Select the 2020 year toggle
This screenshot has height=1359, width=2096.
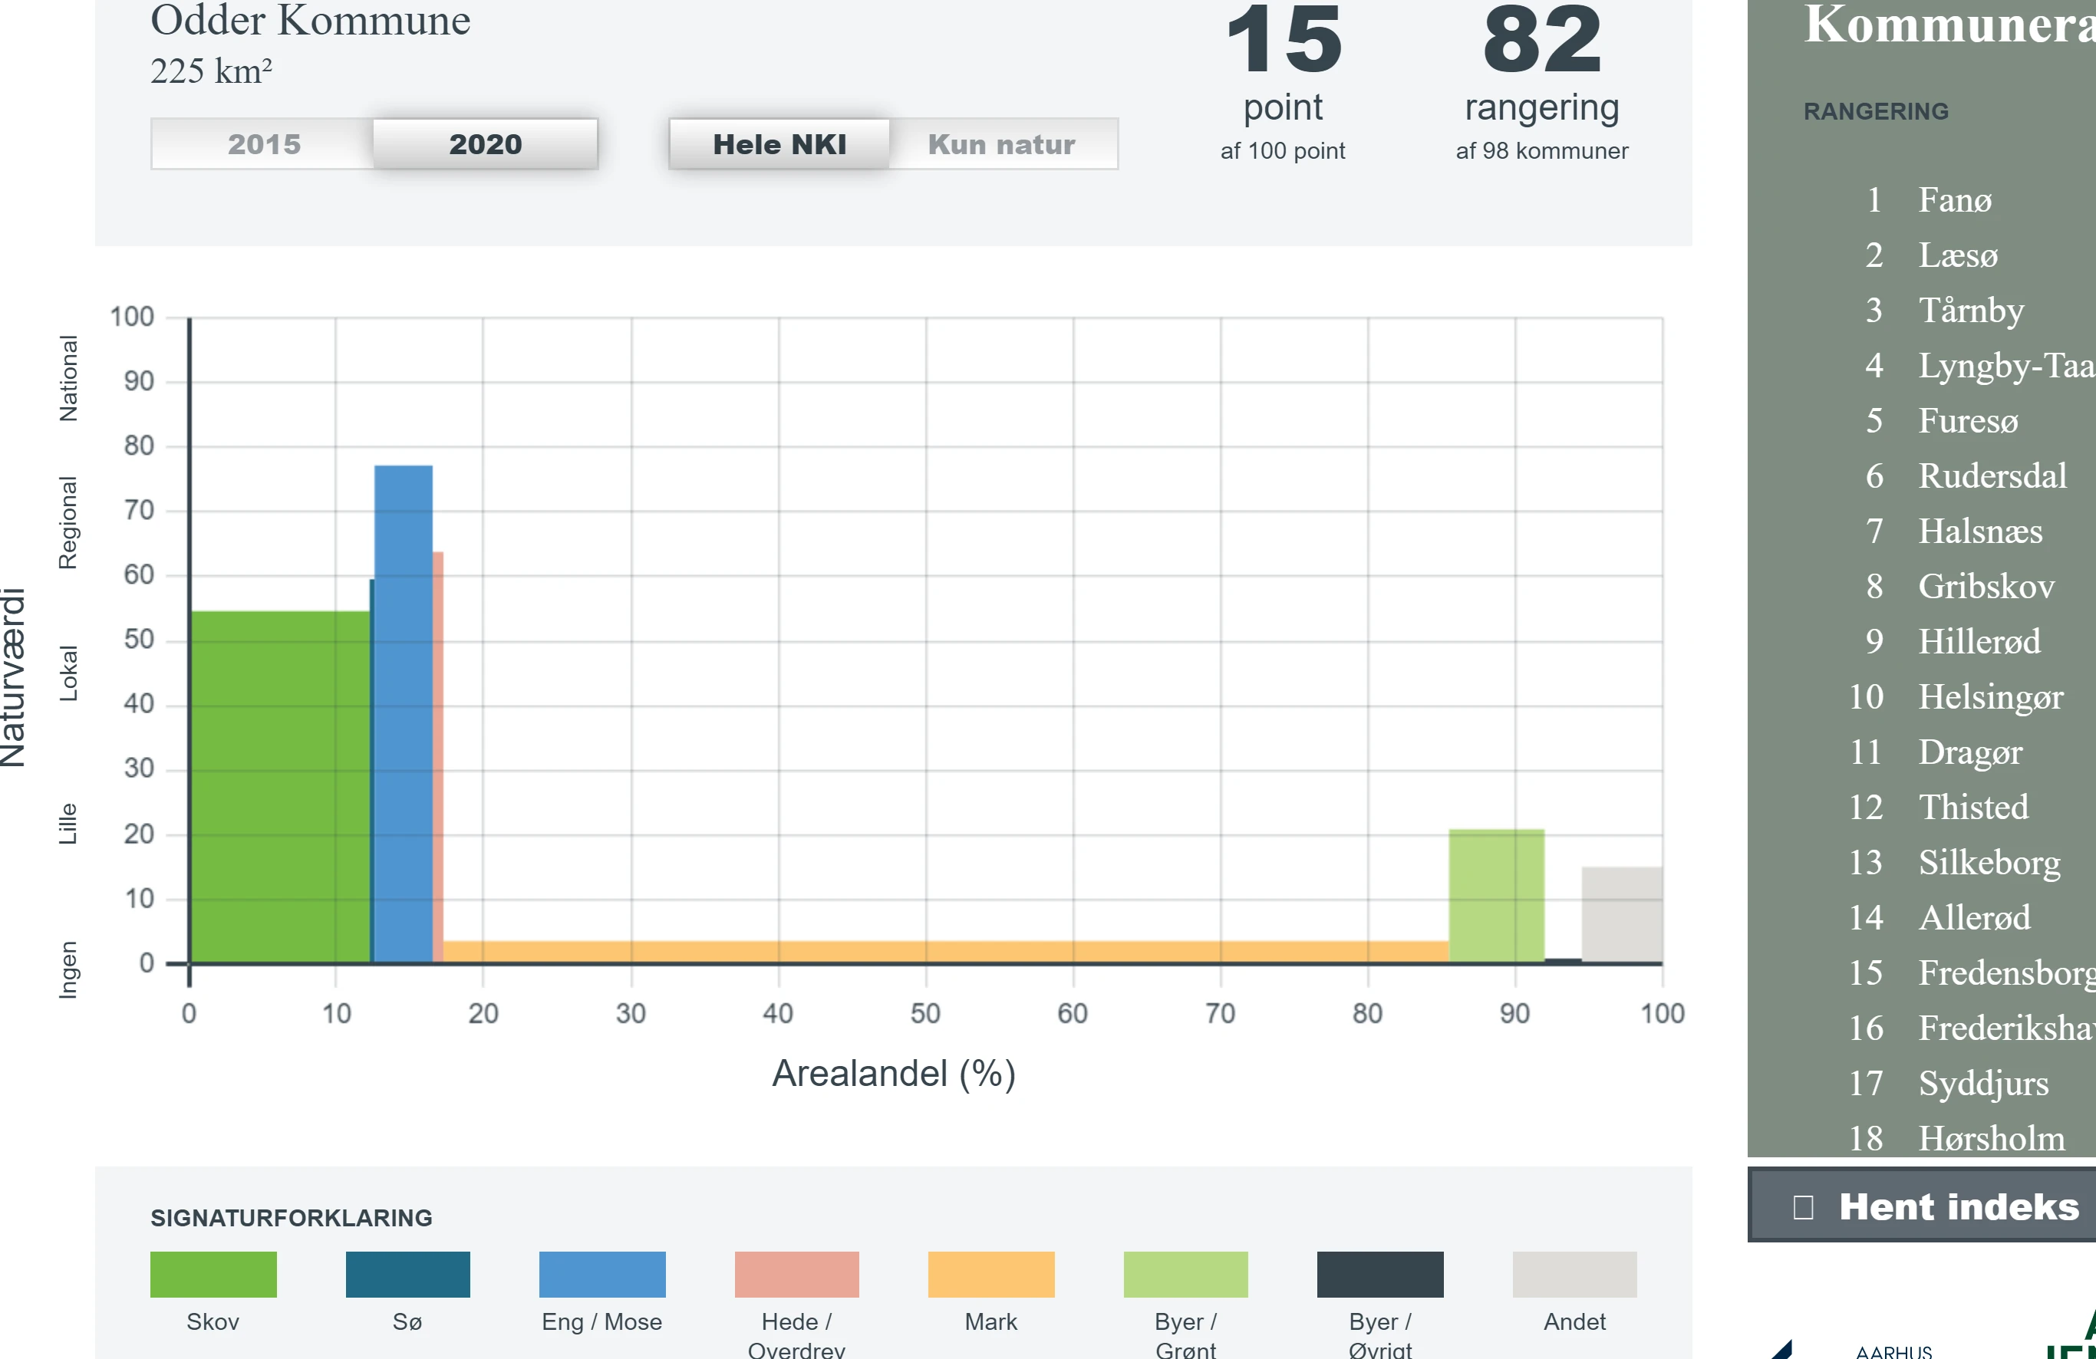[x=485, y=144]
